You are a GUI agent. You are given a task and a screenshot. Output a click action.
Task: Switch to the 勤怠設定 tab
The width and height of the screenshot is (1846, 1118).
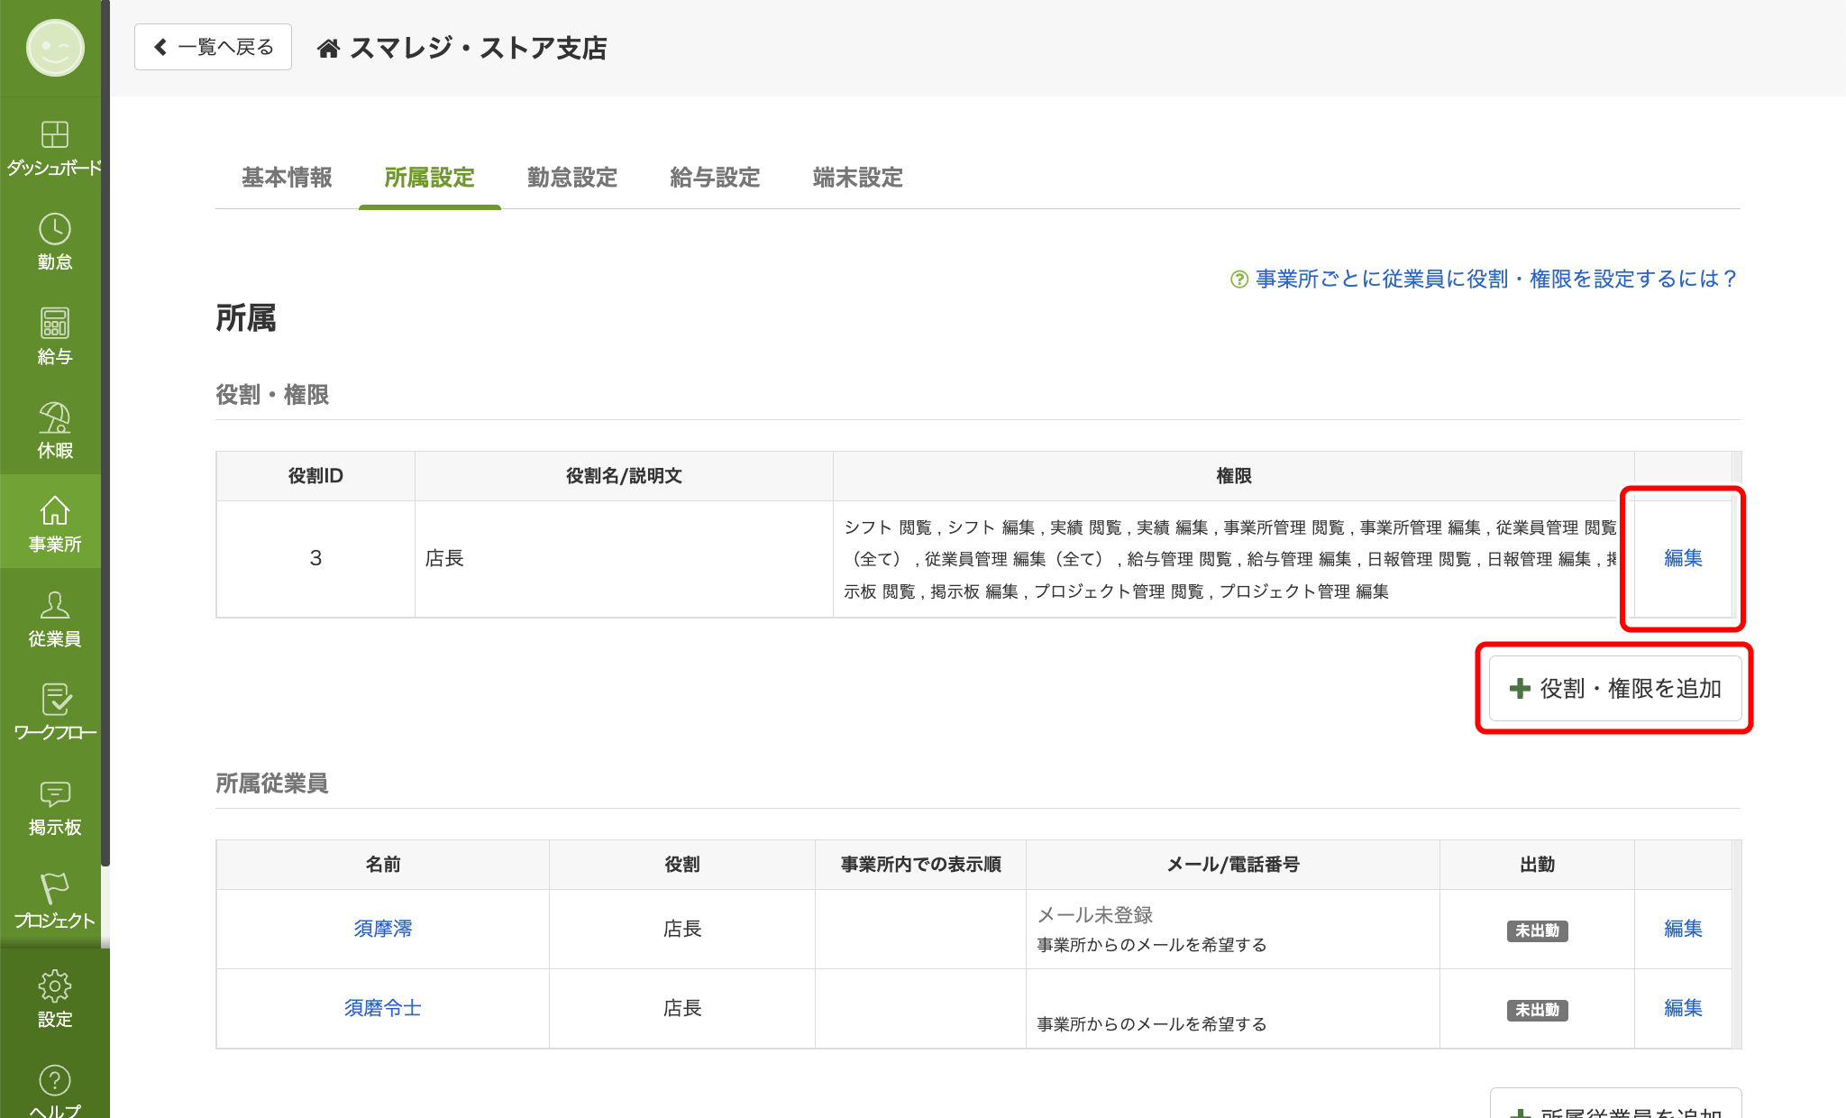pyautogui.click(x=572, y=178)
